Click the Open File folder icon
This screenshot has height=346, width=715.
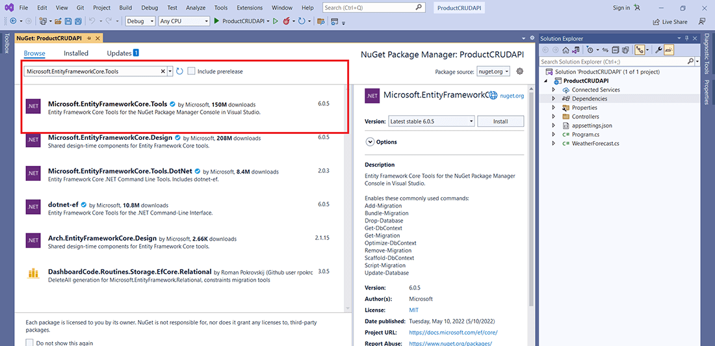point(58,21)
